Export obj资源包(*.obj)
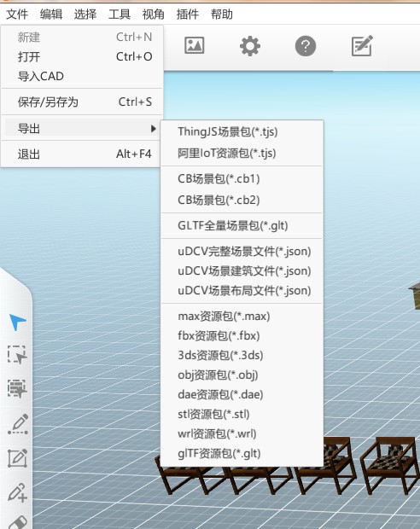The width and height of the screenshot is (420, 529). click(242, 375)
